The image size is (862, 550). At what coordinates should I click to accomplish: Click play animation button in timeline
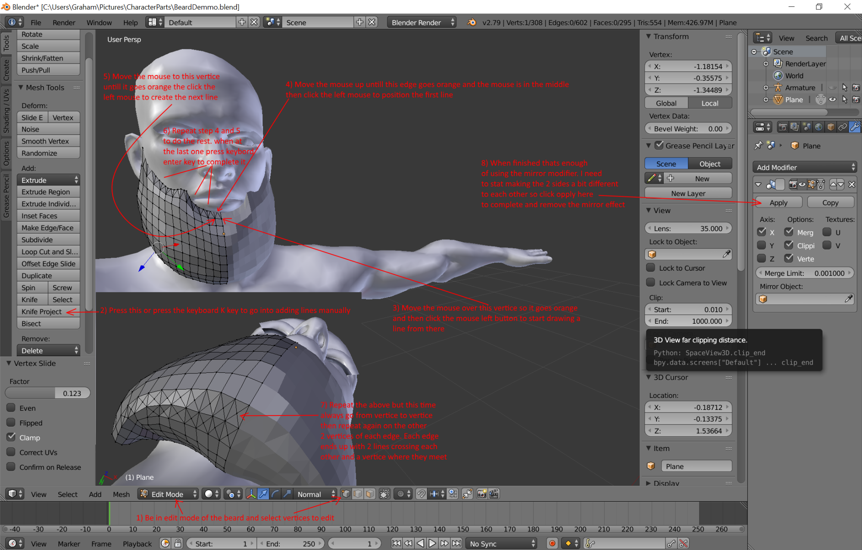coord(432,544)
